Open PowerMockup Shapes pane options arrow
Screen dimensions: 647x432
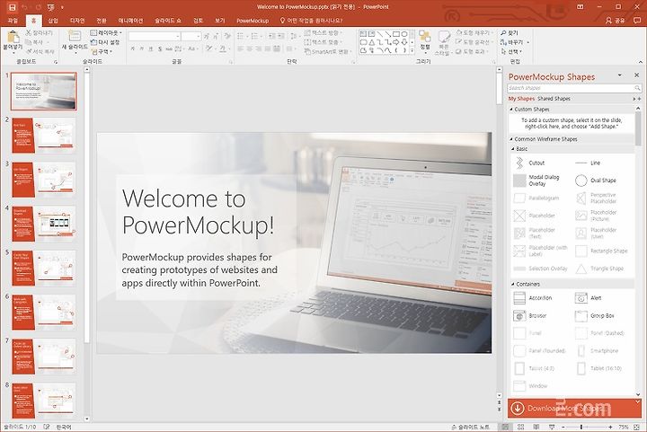(x=619, y=75)
